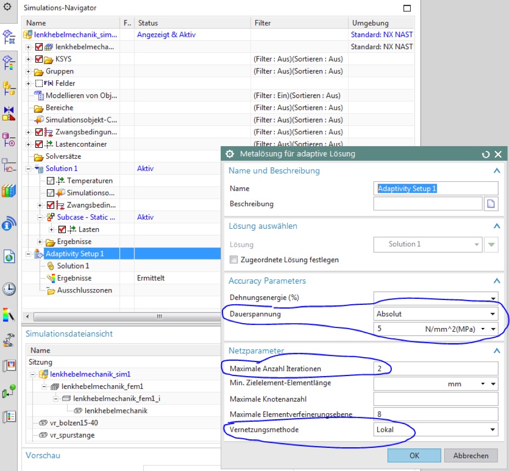Uncheck the KSYS folder checkbox
This screenshot has height=471, width=510.
(39, 59)
